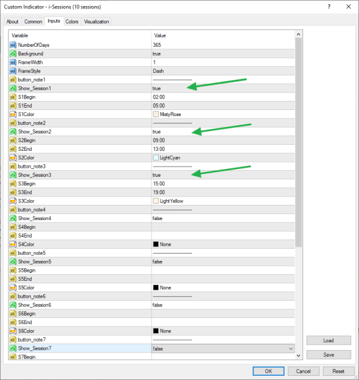Click the S5Color color type icon
This screenshot has width=359, height=380.
click(13, 288)
